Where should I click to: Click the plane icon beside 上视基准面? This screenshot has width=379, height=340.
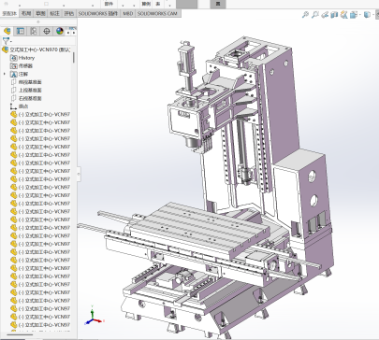(x=13, y=91)
